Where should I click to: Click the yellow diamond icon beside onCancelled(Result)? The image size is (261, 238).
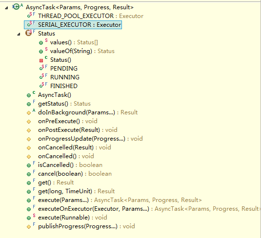[x=29, y=148]
